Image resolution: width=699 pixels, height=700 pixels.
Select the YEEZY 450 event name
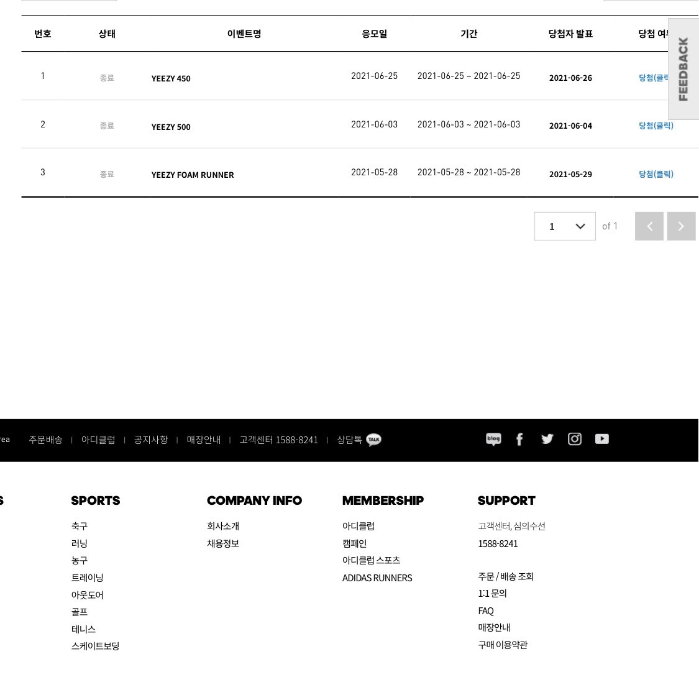(171, 78)
